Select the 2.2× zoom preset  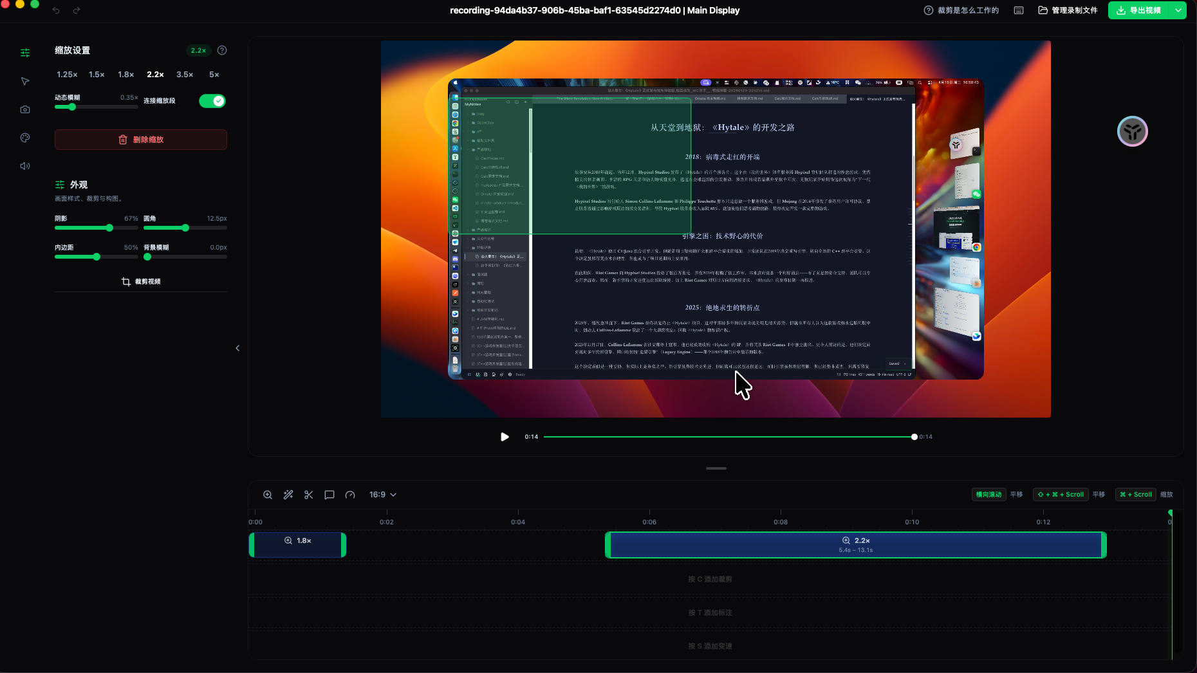pyautogui.click(x=155, y=75)
